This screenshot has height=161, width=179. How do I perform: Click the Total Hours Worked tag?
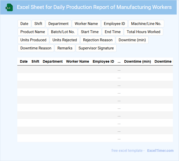pos(144,32)
